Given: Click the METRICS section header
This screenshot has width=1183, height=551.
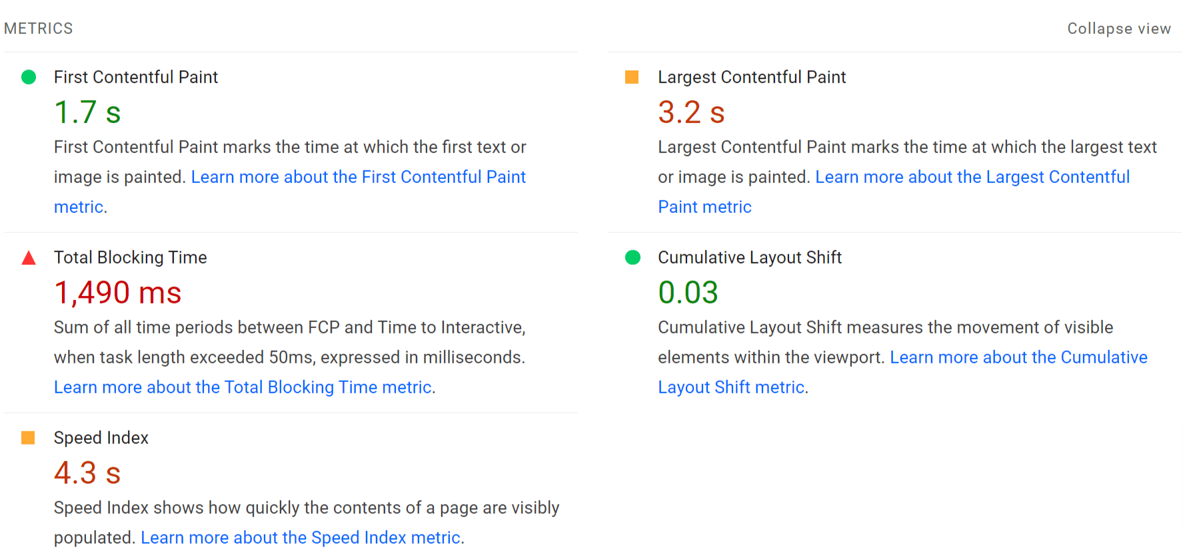Looking at the screenshot, I should tap(38, 29).
